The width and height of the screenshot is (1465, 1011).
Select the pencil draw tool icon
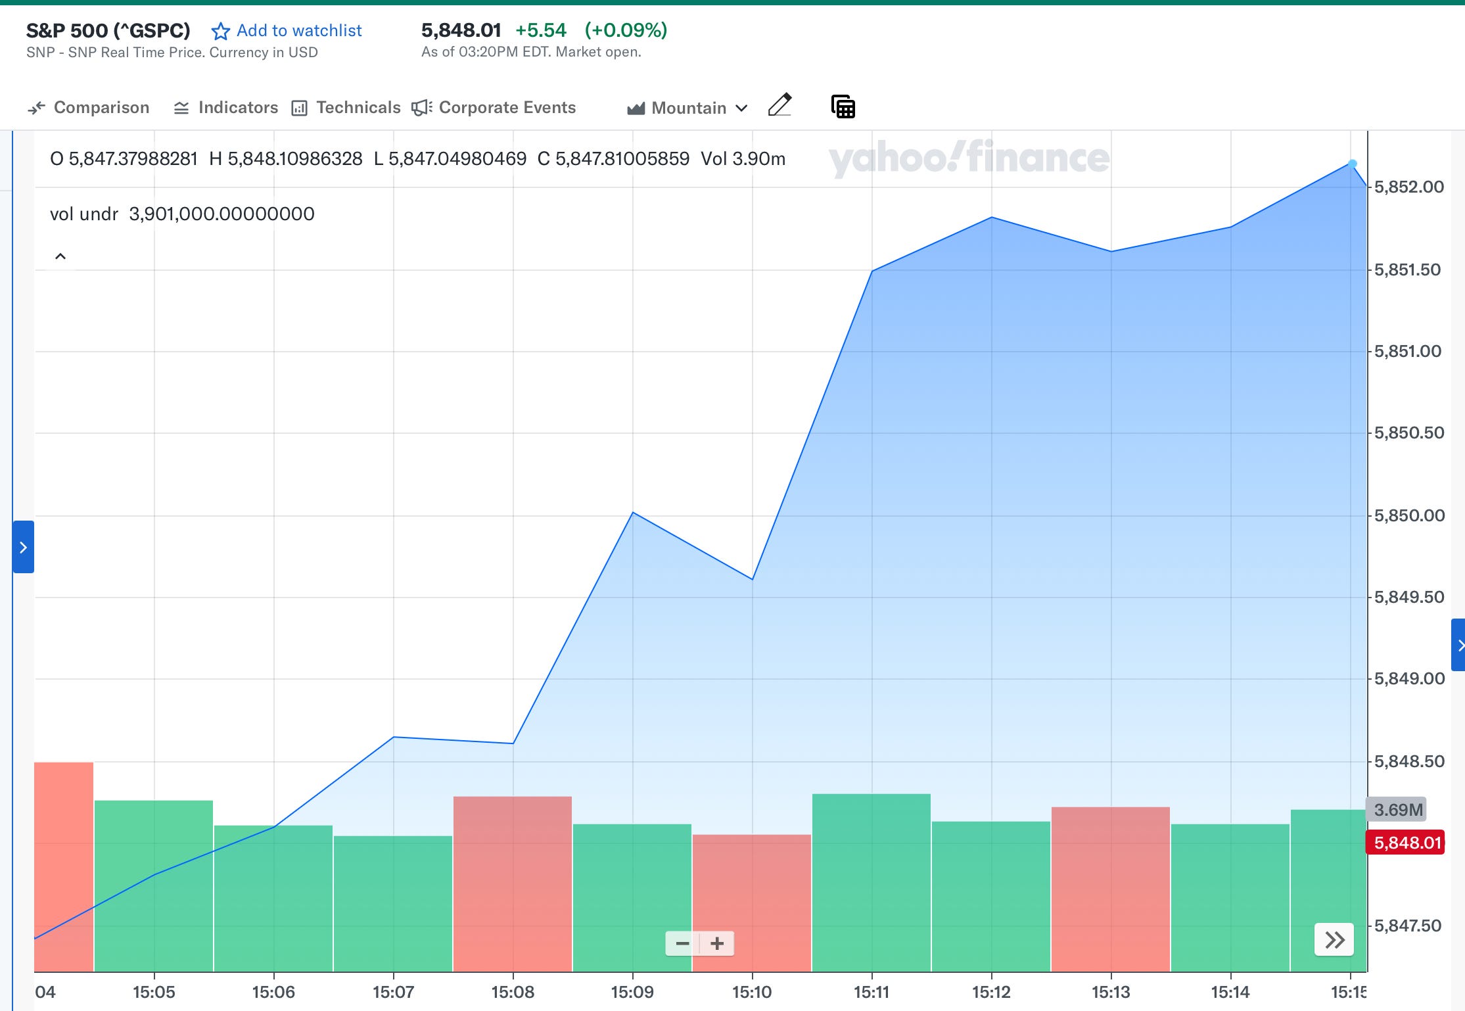click(x=779, y=105)
